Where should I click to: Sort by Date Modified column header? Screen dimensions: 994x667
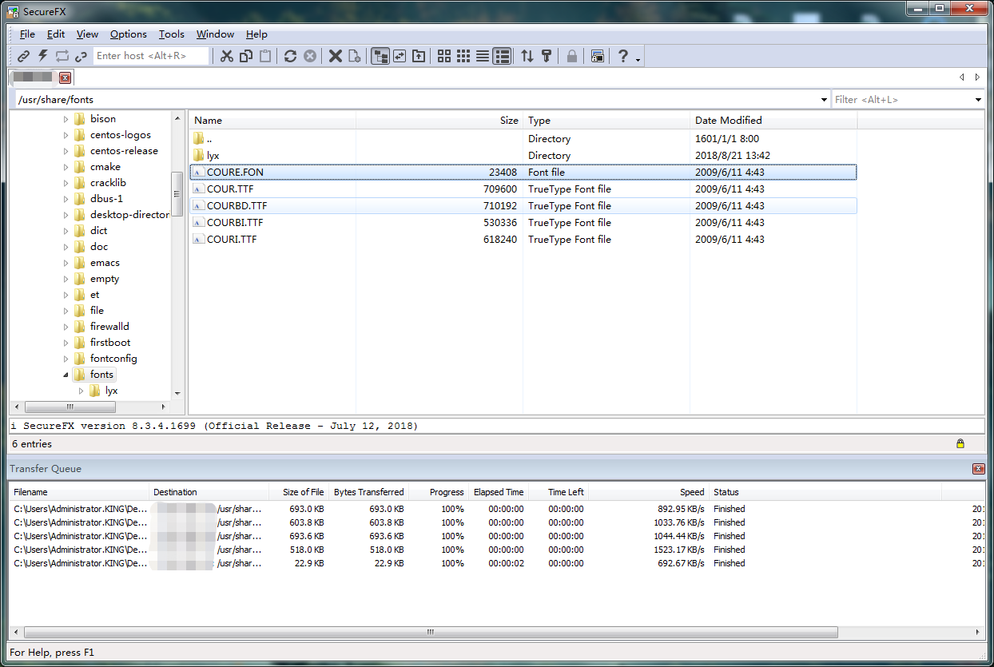[773, 121]
